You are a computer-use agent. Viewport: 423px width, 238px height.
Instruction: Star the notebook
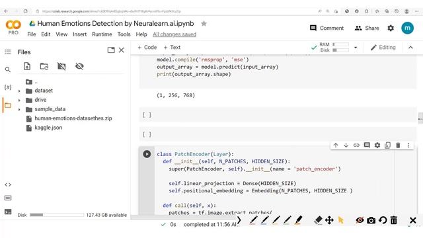[204, 24]
